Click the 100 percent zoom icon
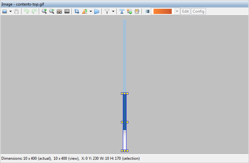This screenshot has width=249, height=163. pos(67,11)
